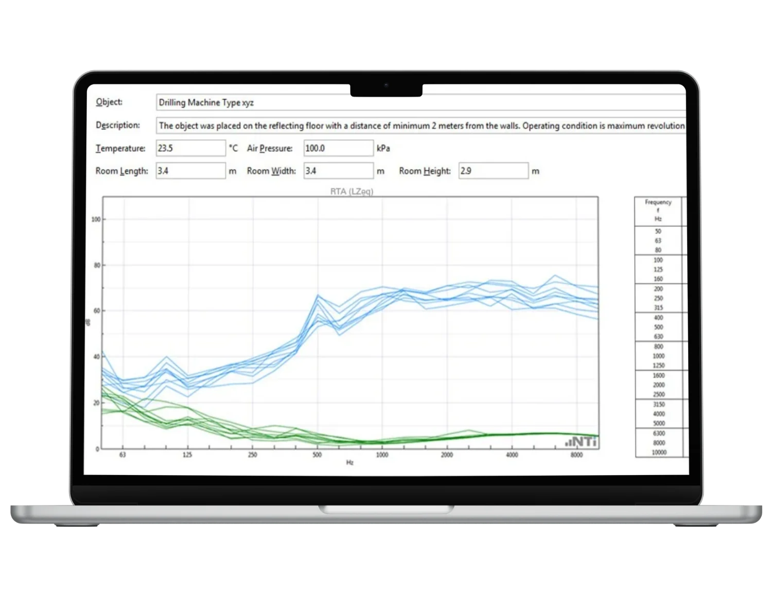772x596 pixels.
Task: Select the 10000 Hz cell in frequency table
Action: pyautogui.click(x=659, y=452)
